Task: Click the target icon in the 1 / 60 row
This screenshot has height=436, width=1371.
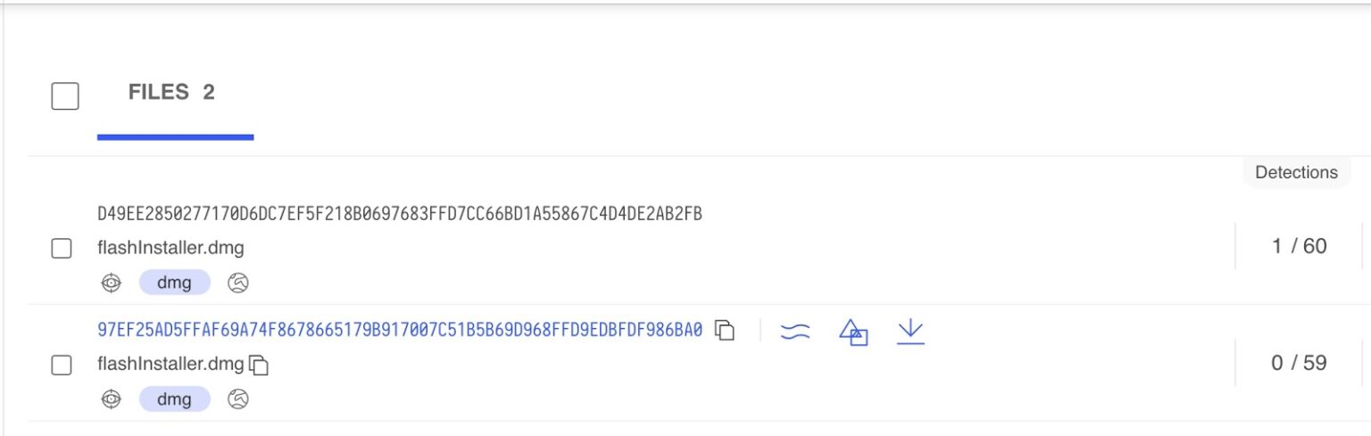Action: [x=111, y=283]
